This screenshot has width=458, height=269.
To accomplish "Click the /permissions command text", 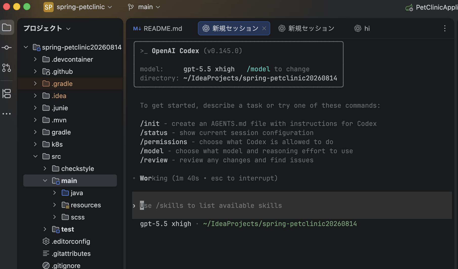I will (x=164, y=142).
